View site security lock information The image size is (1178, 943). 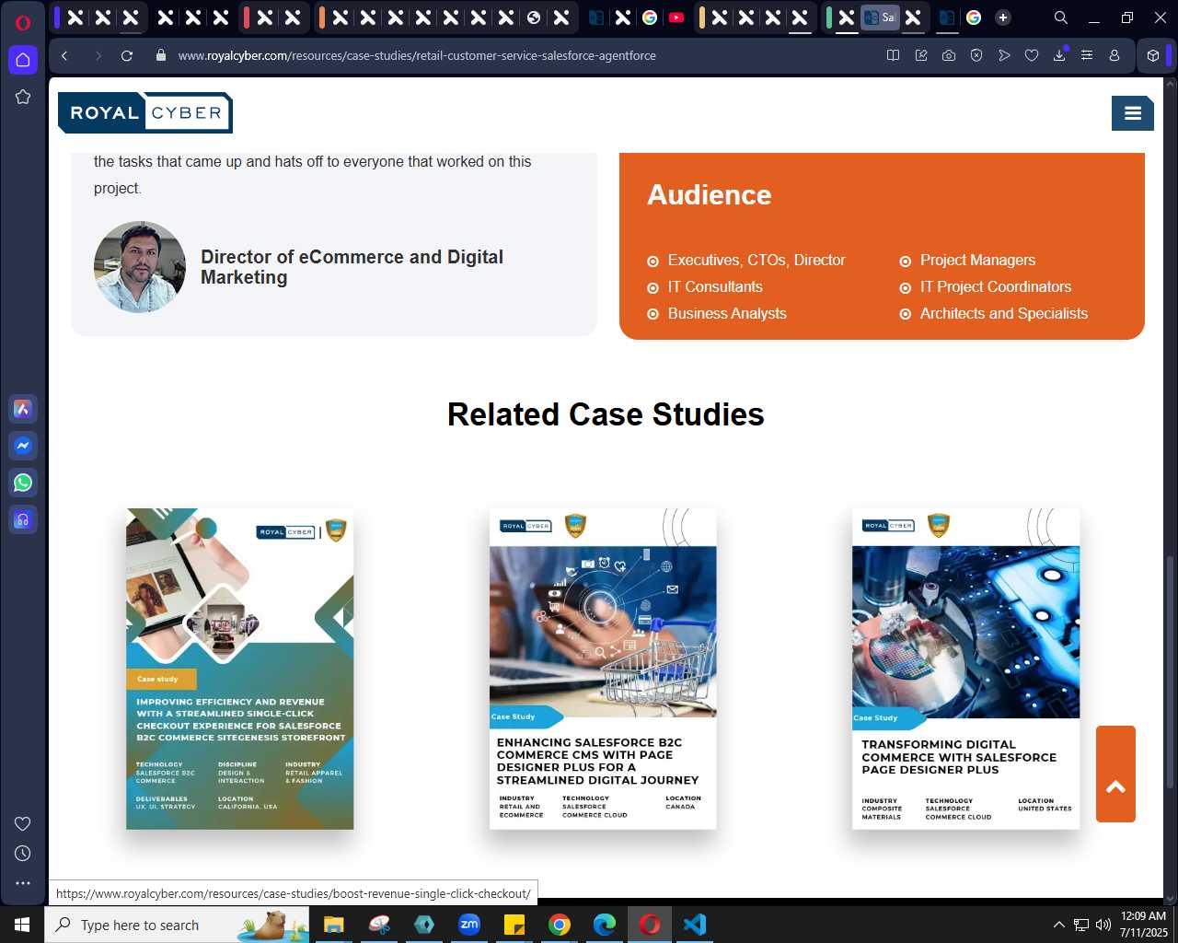[x=161, y=55]
